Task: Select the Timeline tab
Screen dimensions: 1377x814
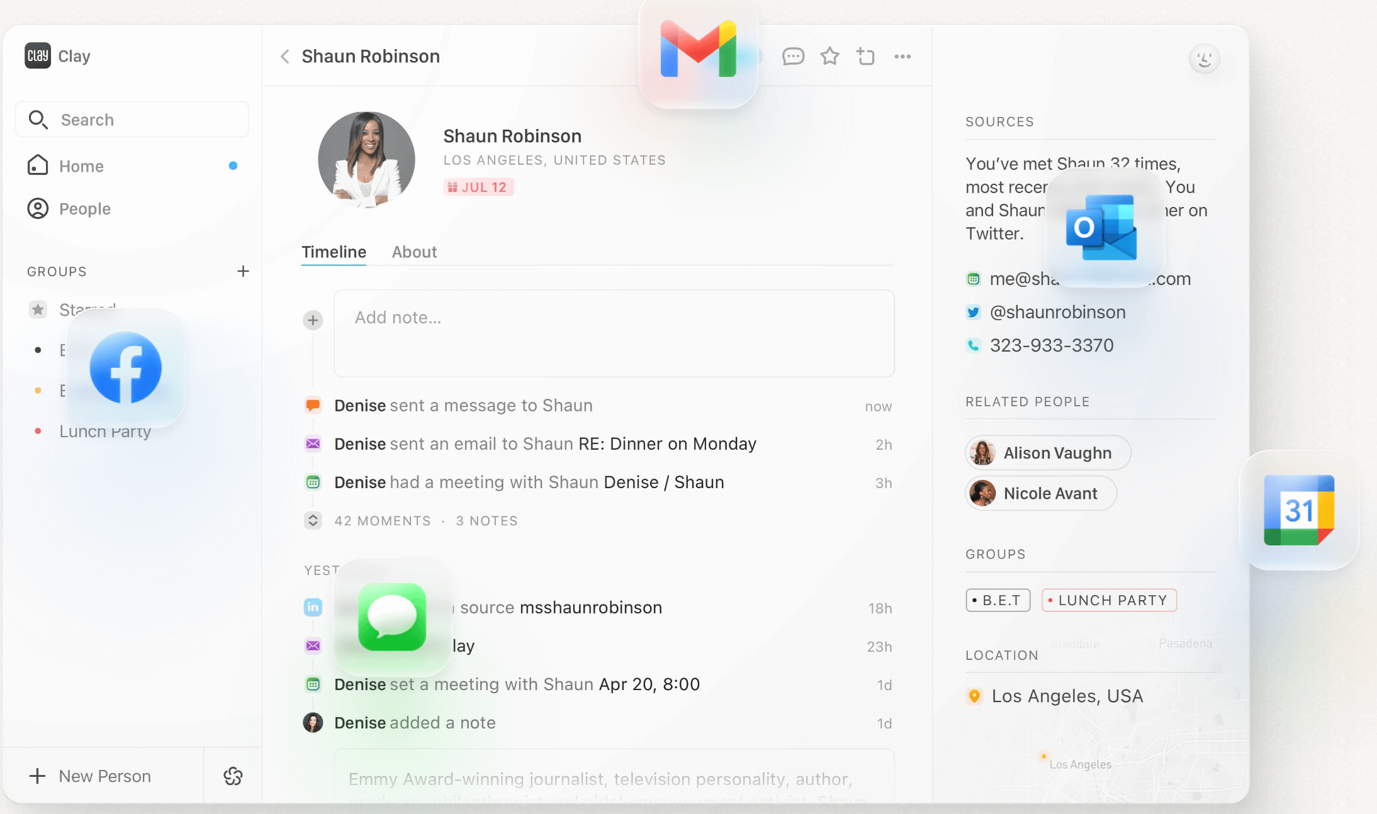Action: tap(334, 252)
